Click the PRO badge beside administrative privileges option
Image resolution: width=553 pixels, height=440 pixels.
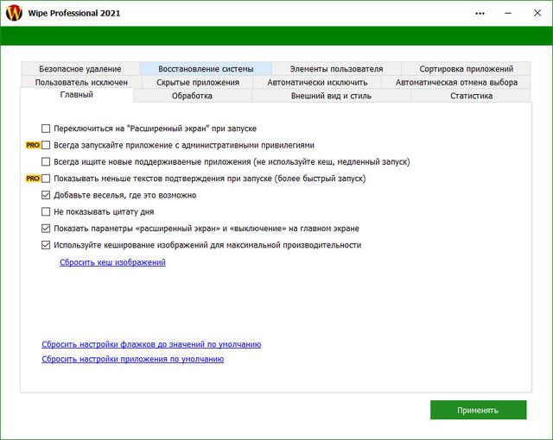coord(33,145)
